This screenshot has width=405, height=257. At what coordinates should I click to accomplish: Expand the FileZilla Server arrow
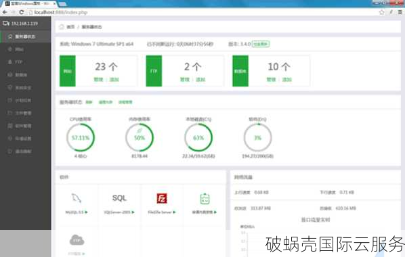pos(174,212)
